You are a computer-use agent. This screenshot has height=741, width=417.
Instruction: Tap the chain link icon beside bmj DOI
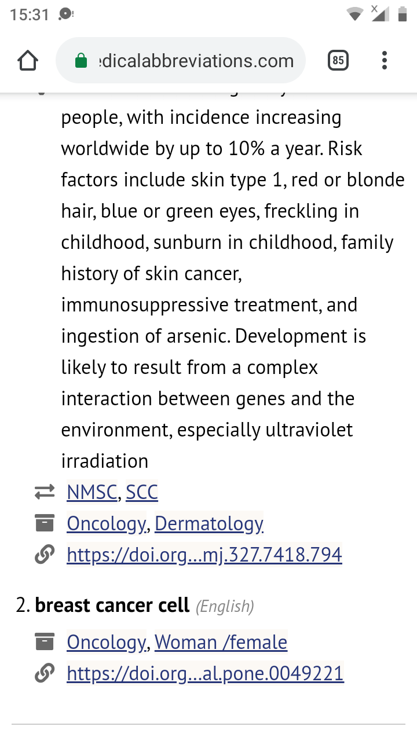[x=44, y=555]
